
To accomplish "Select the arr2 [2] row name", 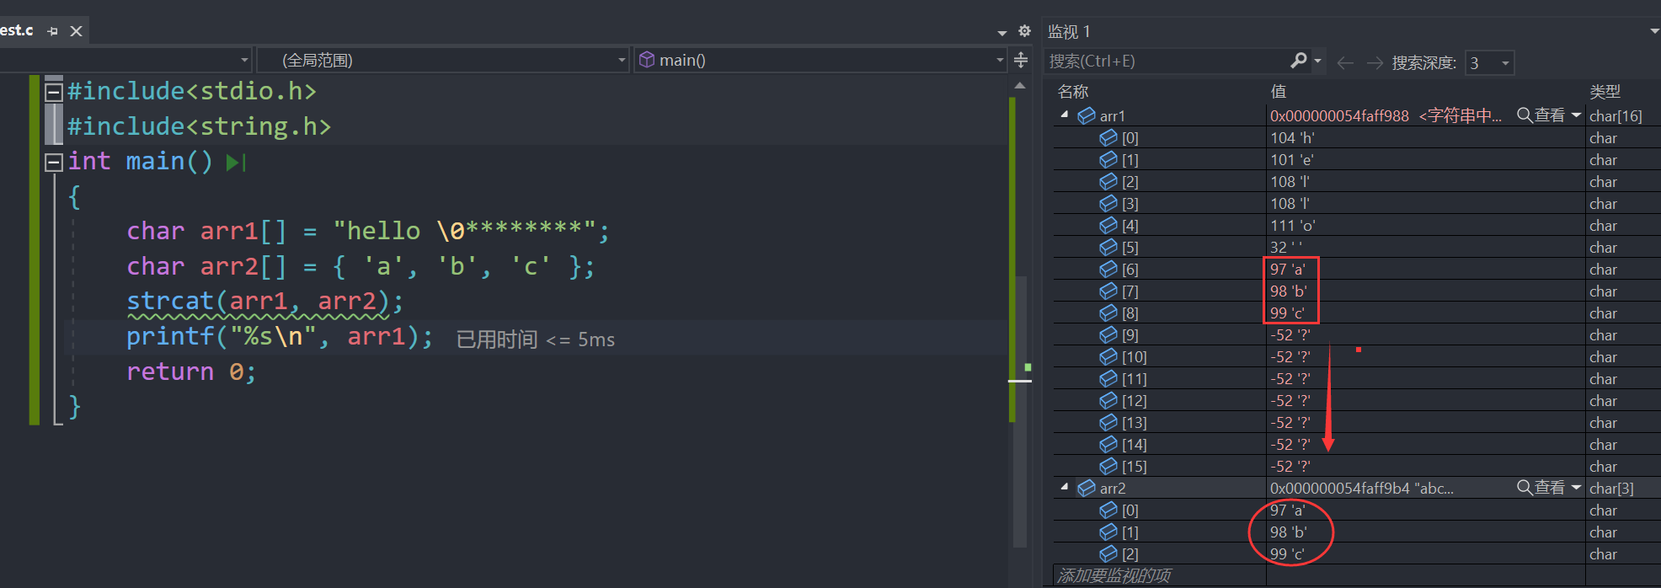I will 1130,553.
